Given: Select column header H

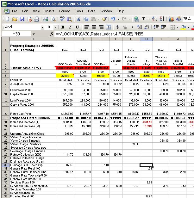Looking at the screenshot, I should pyautogui.click(x=146, y=39).
